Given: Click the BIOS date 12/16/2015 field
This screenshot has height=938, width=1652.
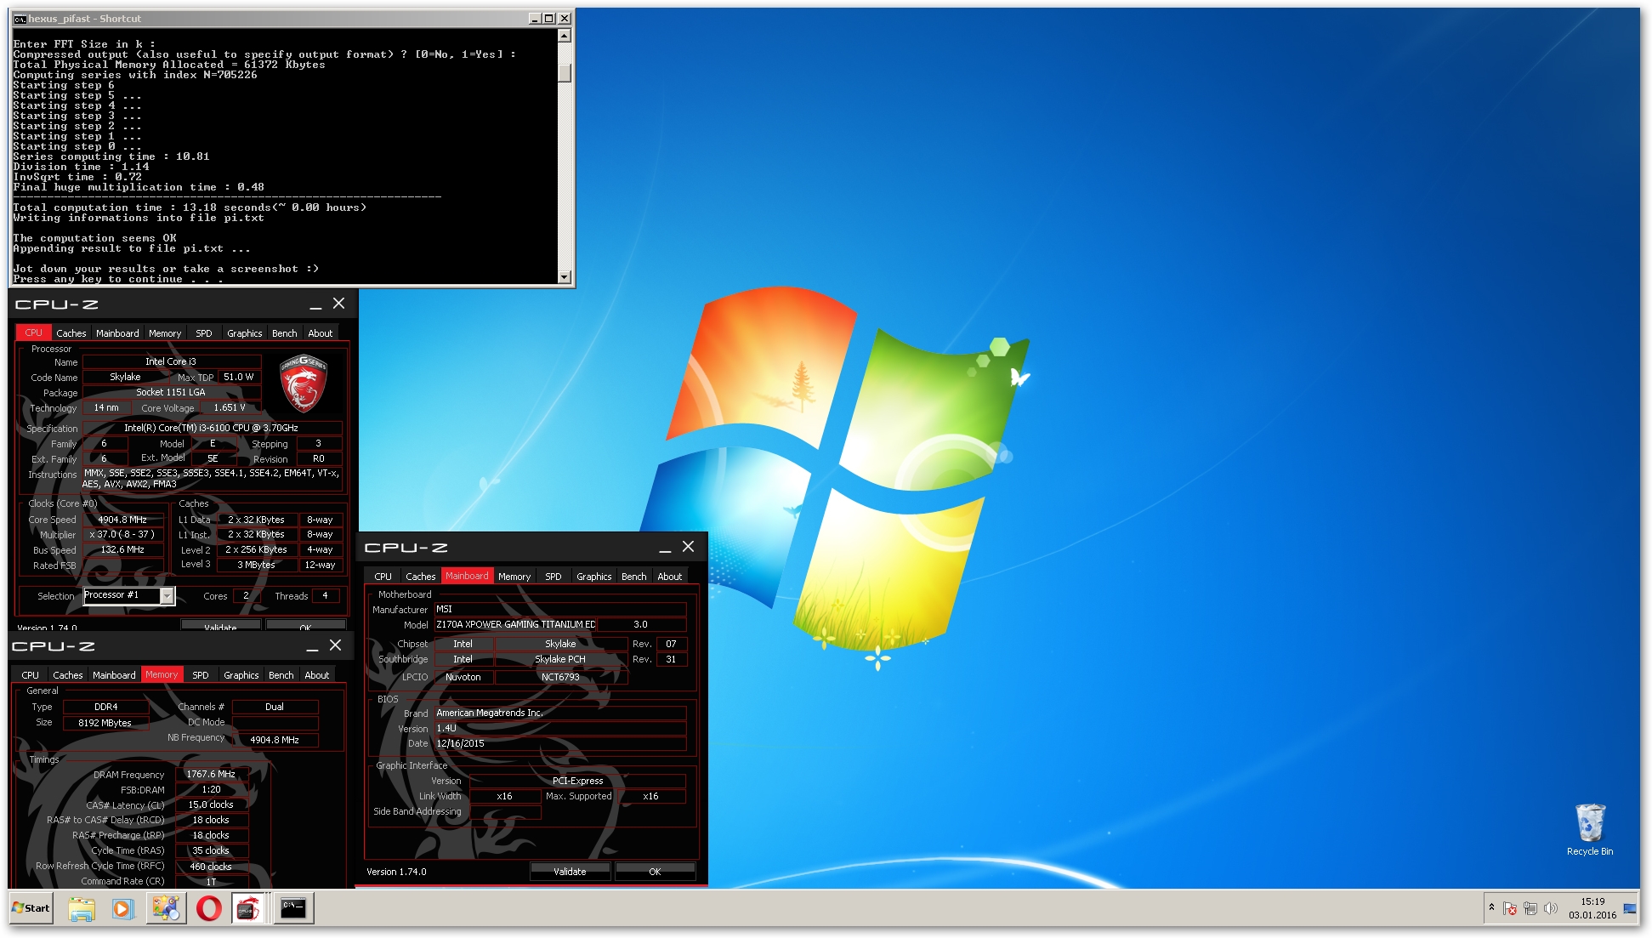Looking at the screenshot, I should pos(559,743).
